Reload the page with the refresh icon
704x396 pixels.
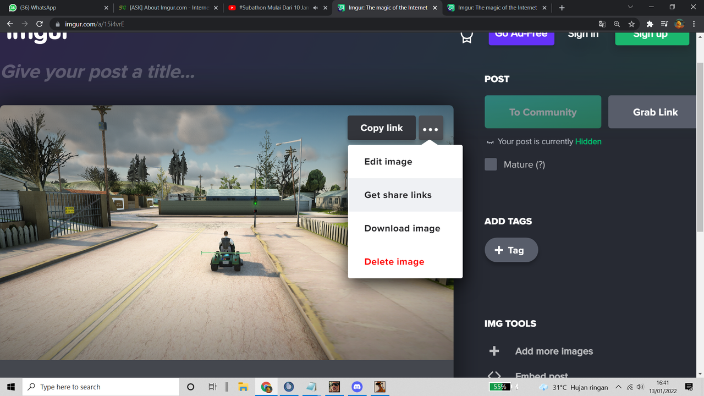tap(40, 24)
